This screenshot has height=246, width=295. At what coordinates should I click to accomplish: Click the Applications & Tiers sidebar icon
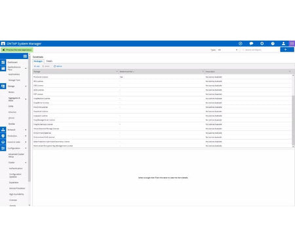click(x=3, y=68)
